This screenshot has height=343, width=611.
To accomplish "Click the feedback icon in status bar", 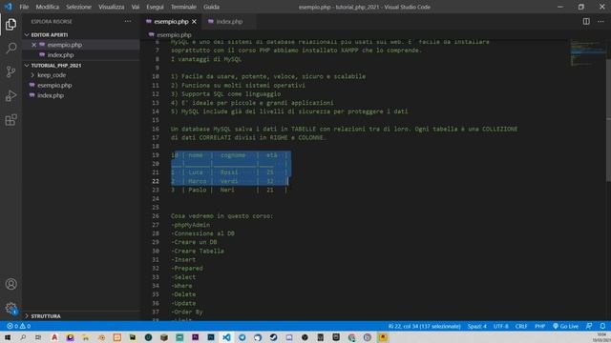I will point(589,326).
